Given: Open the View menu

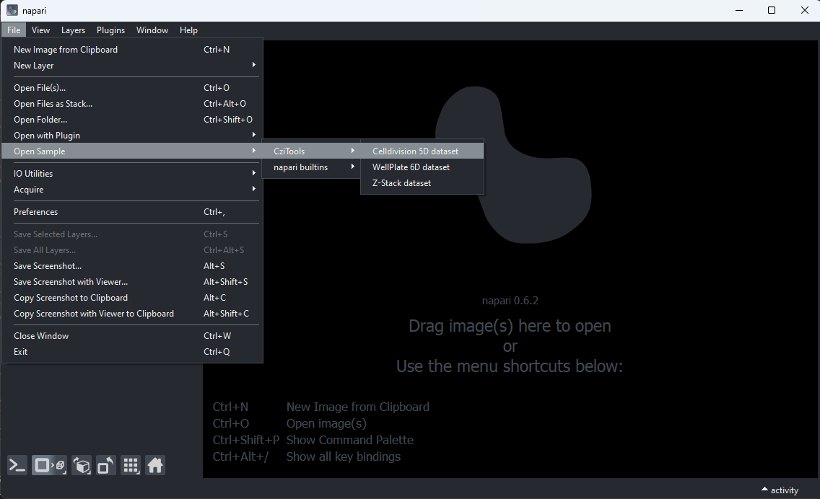Looking at the screenshot, I should 41,30.
